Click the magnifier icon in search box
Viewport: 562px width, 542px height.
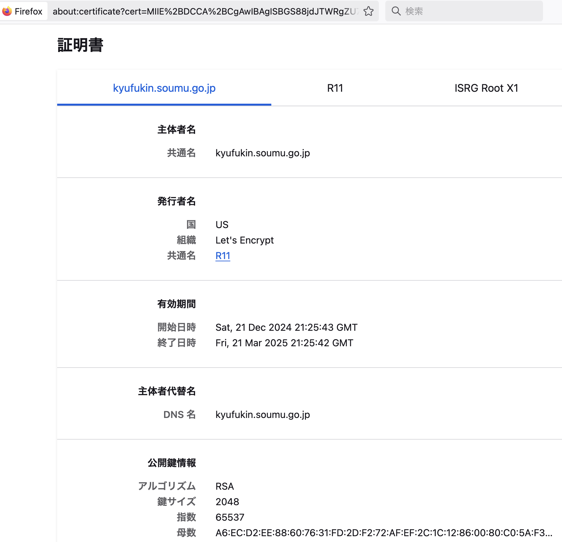coord(396,11)
